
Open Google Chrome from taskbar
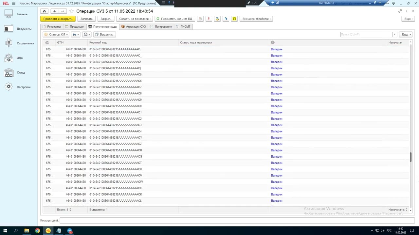click(37, 231)
